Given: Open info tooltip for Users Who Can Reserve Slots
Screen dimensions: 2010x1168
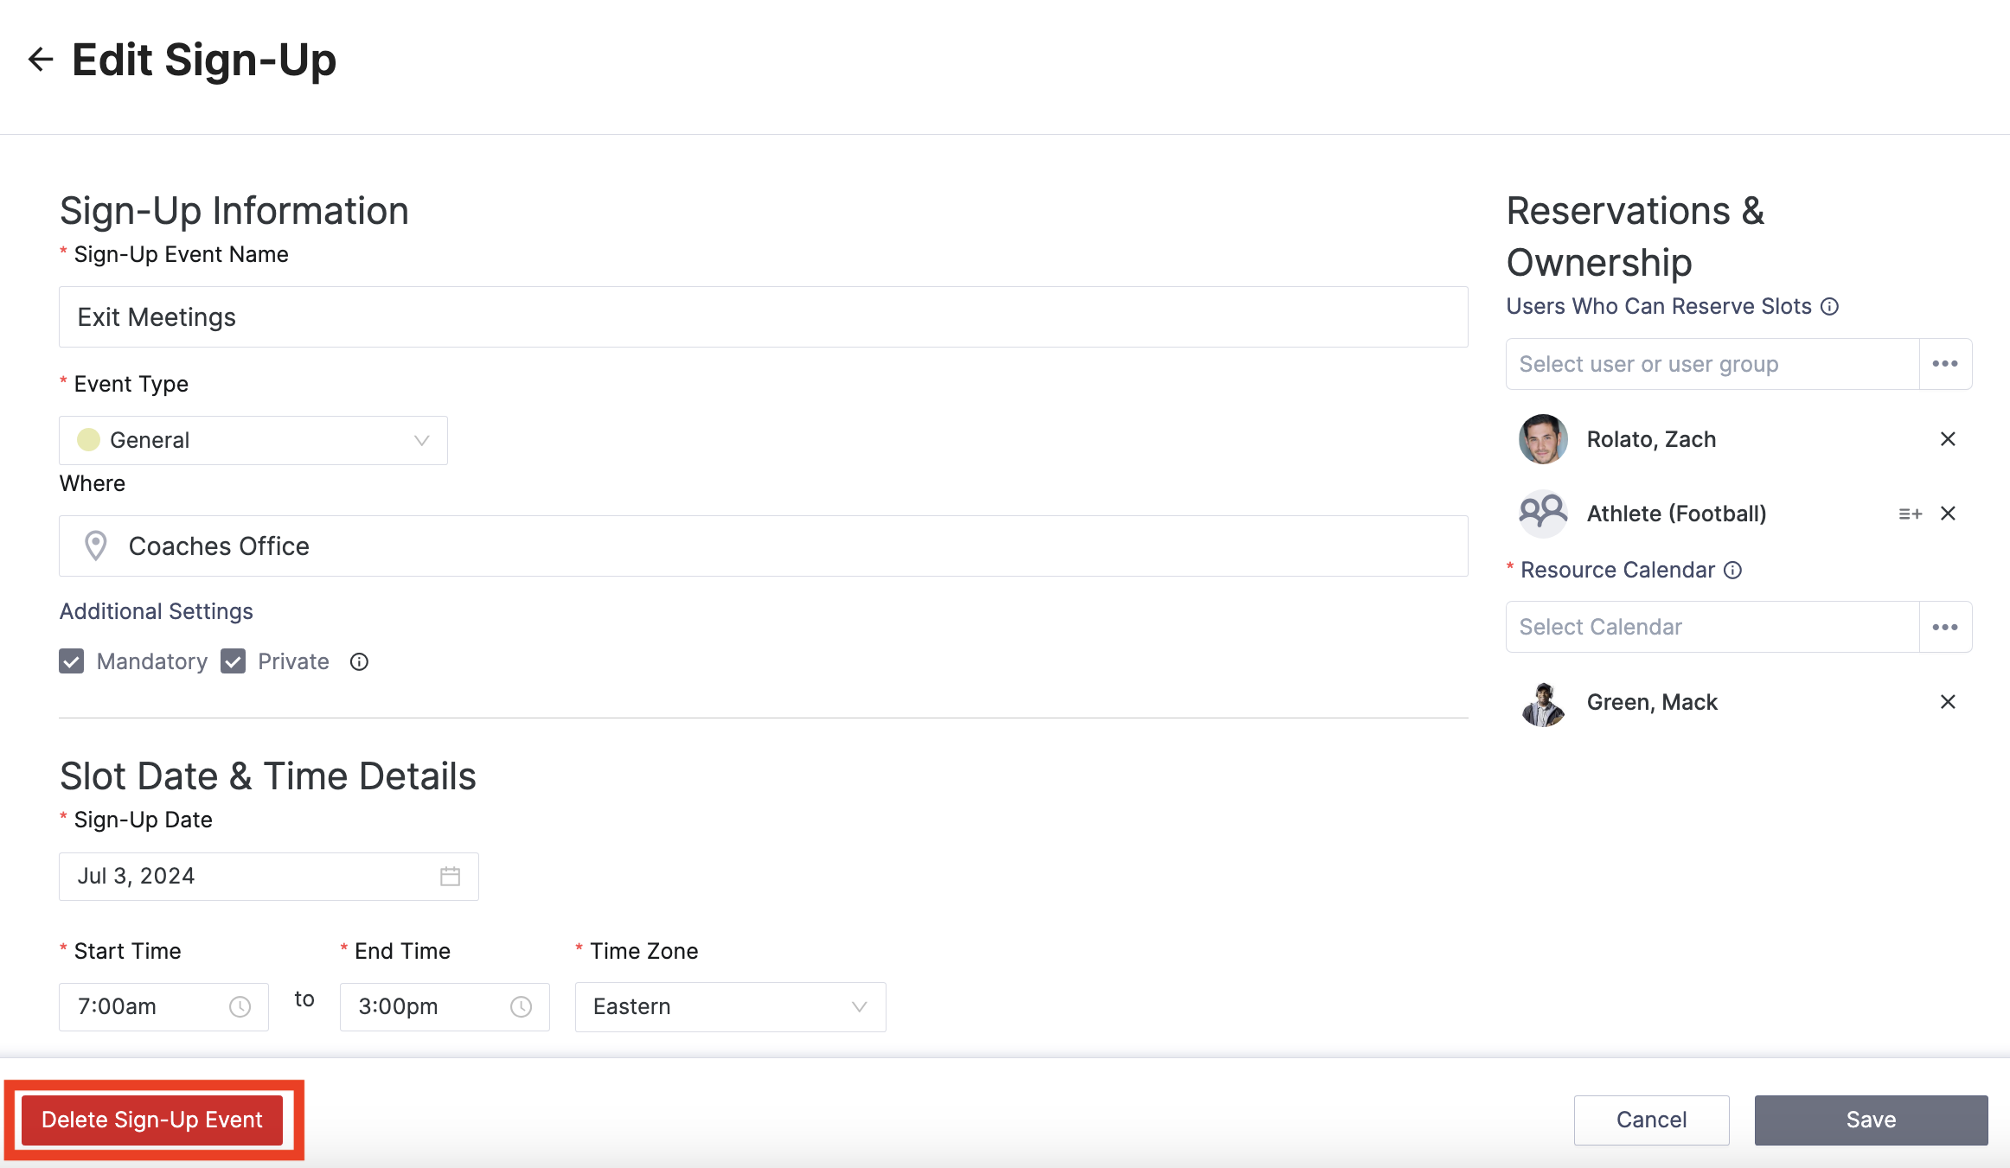Looking at the screenshot, I should (1829, 307).
